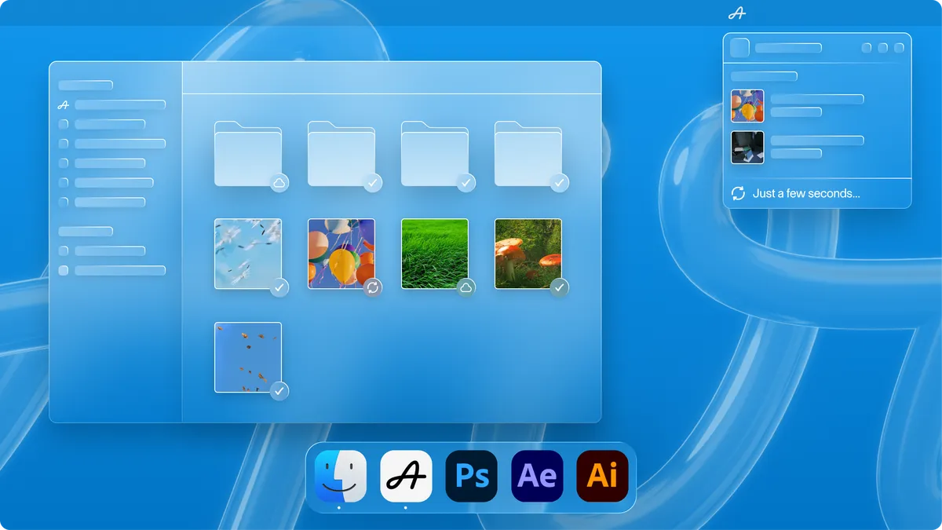Click the script-A icon in the menu bar
The width and height of the screenshot is (942, 530).
(736, 13)
